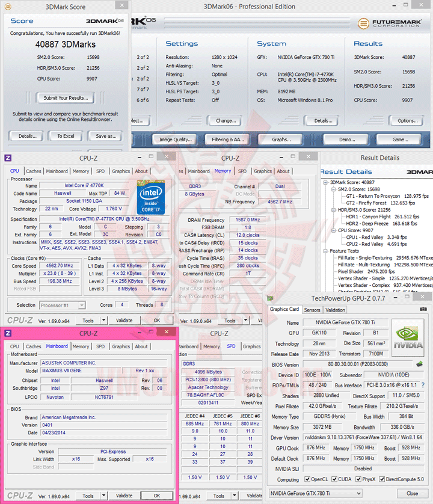433x504 pixels.
Task: Click the Close button in GPU-Z
Action: click(412, 493)
